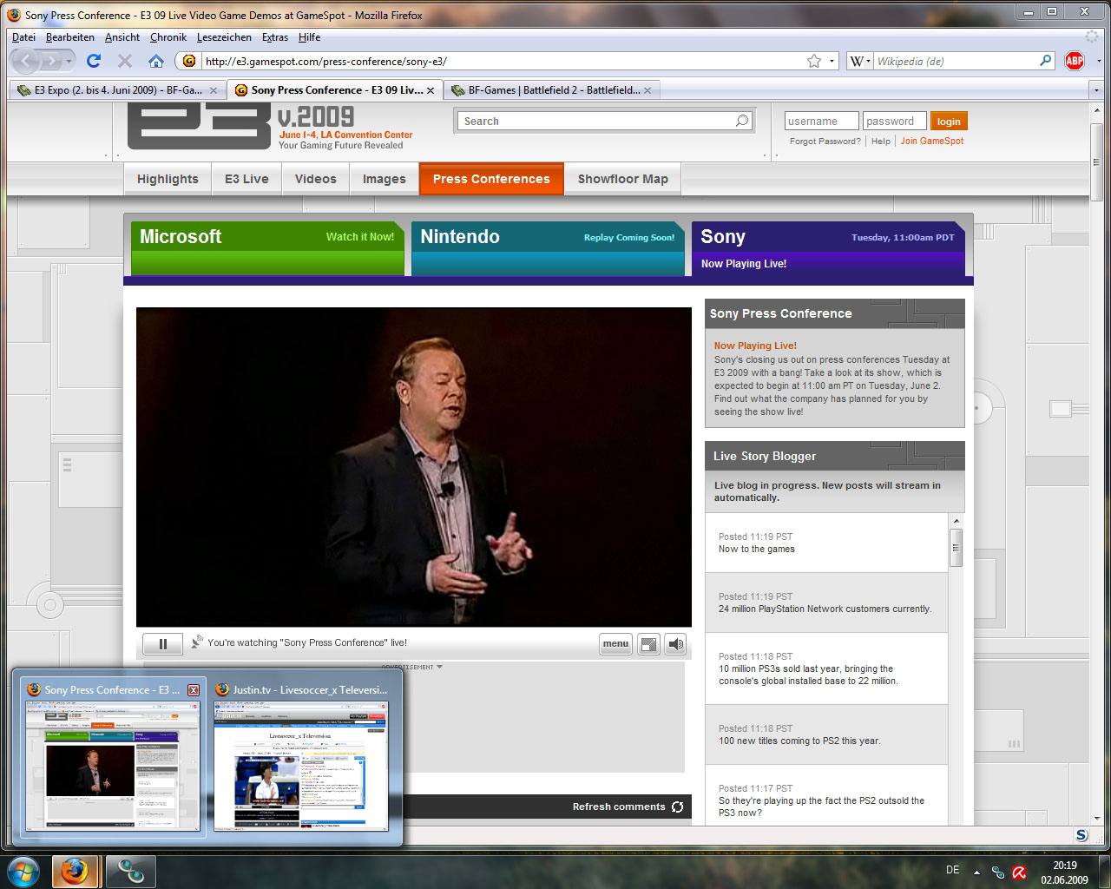Click the site identity icon in the address bar
This screenshot has width=1111, height=889.
[189, 61]
